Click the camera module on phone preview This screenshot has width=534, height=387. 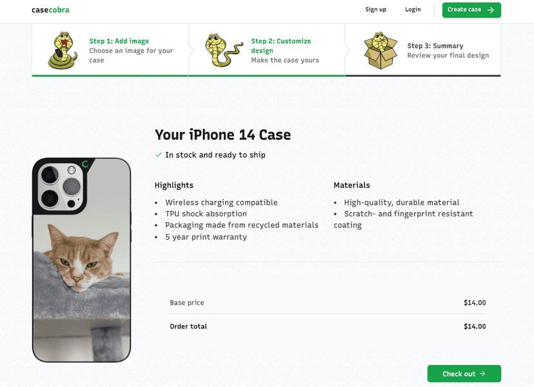pyautogui.click(x=61, y=187)
